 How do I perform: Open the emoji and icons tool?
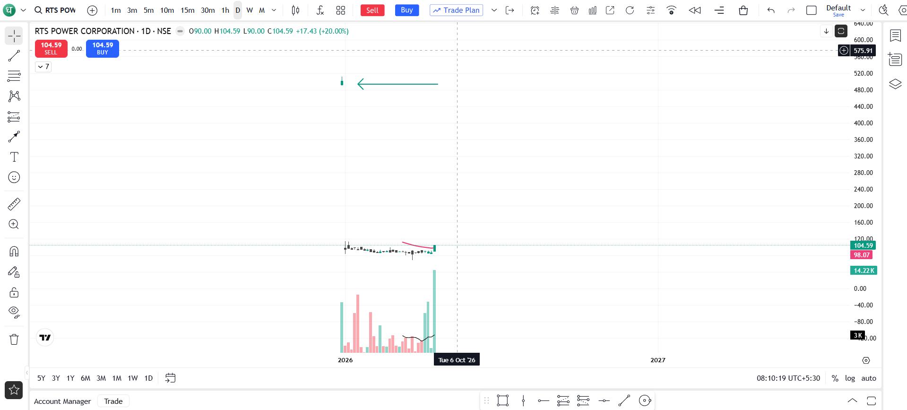(x=14, y=177)
